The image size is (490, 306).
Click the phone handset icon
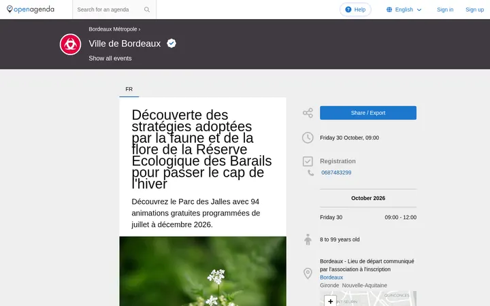310,173
